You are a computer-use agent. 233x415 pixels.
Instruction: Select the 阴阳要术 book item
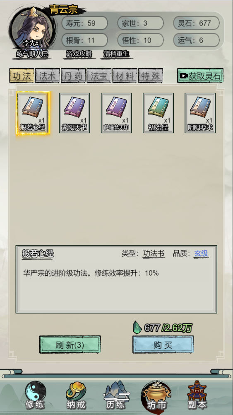[200, 113]
